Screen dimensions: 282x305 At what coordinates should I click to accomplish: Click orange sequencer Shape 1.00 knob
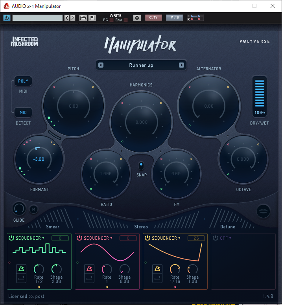click(x=192, y=269)
